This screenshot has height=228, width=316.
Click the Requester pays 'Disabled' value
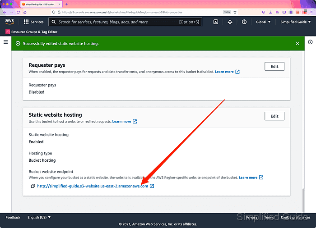pos(37,92)
